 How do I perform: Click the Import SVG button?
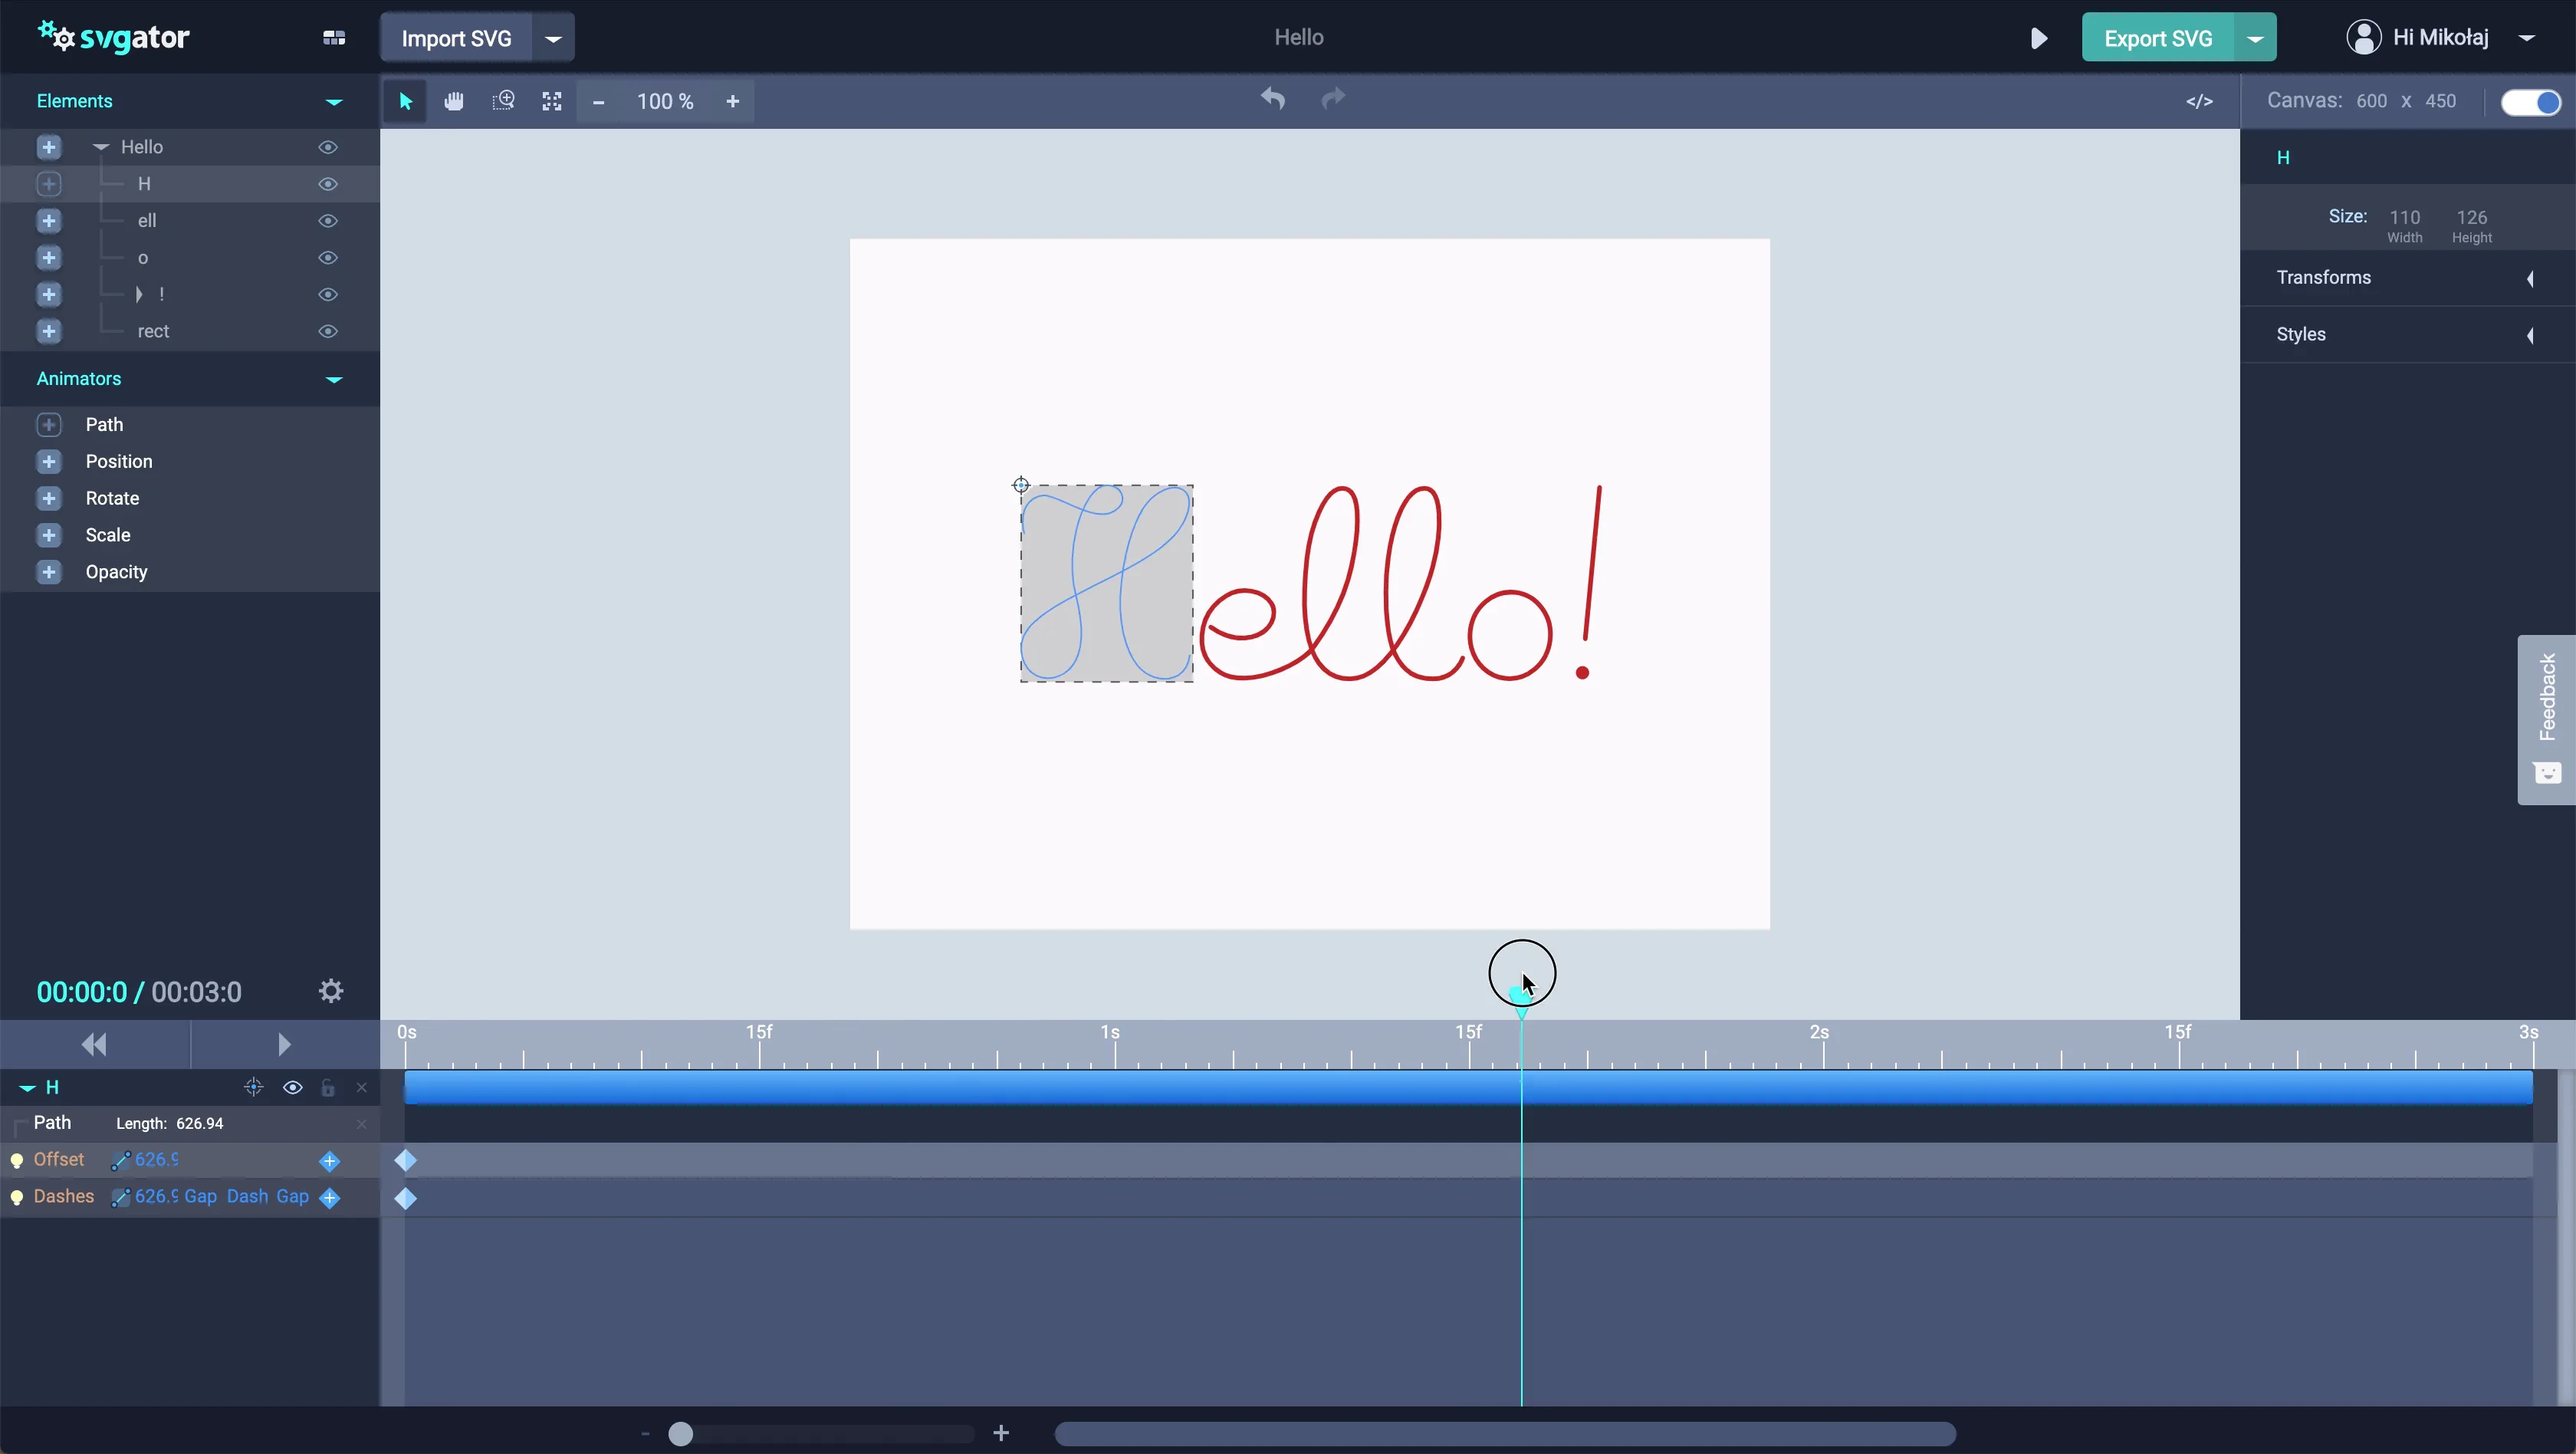(458, 37)
